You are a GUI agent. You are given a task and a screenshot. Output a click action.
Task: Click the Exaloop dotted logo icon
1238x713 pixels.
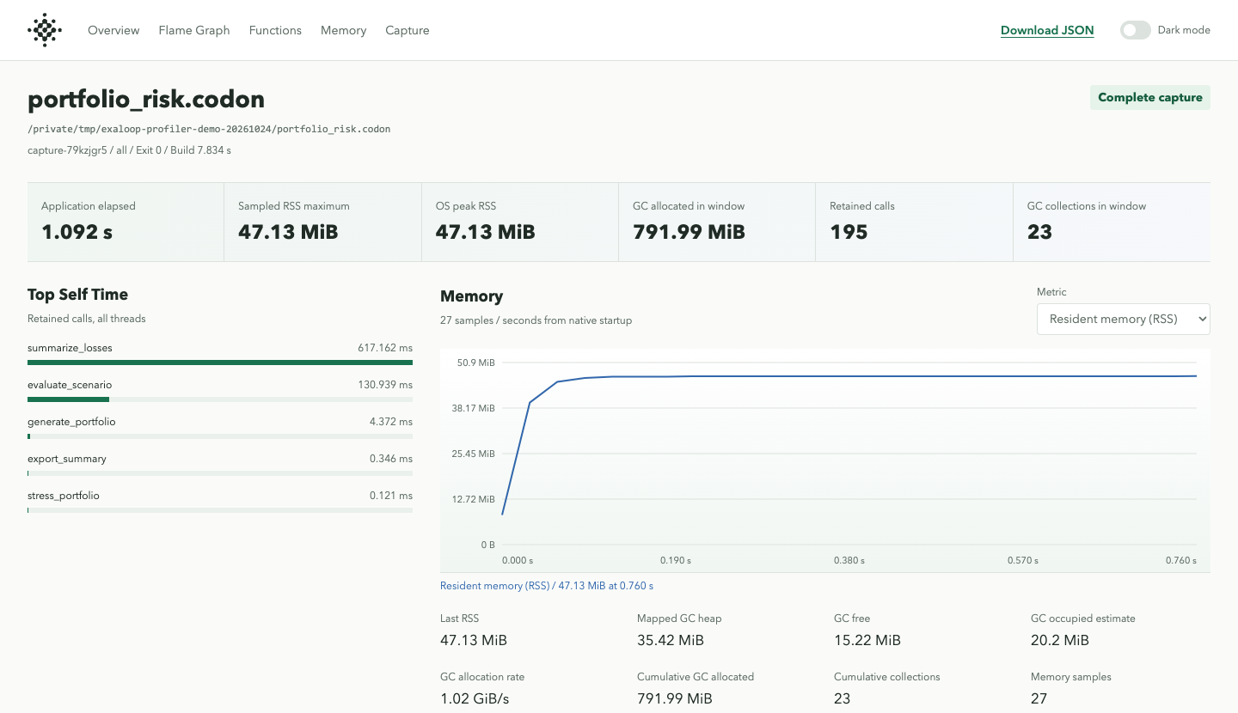pos(45,30)
